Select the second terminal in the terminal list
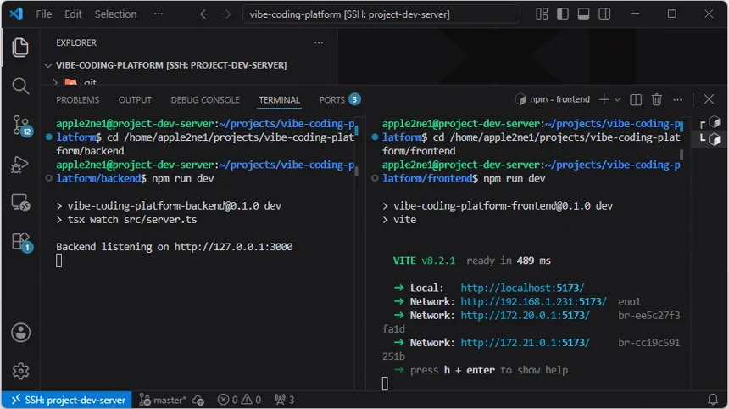The height and width of the screenshot is (409, 729). [x=710, y=138]
